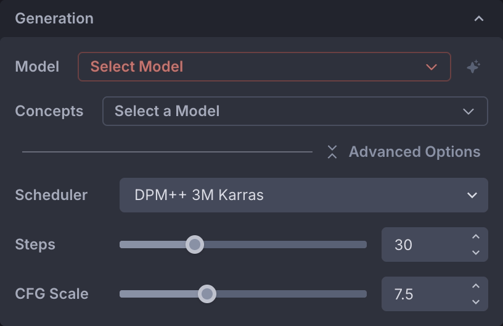
Task: Click the sparkle icon beside Model
Action: click(x=473, y=67)
